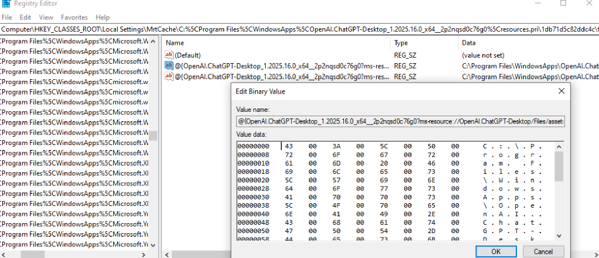Click hex byte 41 at offset 00000030

click(289, 197)
